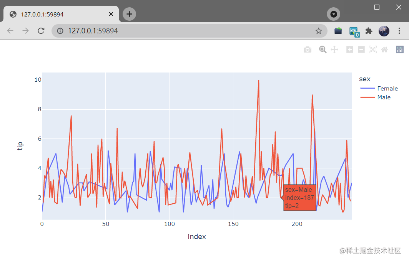
Task: Click the Zoom in plus icon
Action: (350, 49)
